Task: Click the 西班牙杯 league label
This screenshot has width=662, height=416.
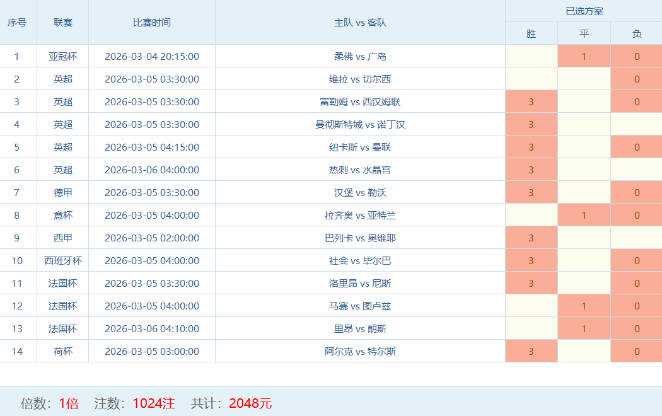Action: pyautogui.click(x=63, y=260)
